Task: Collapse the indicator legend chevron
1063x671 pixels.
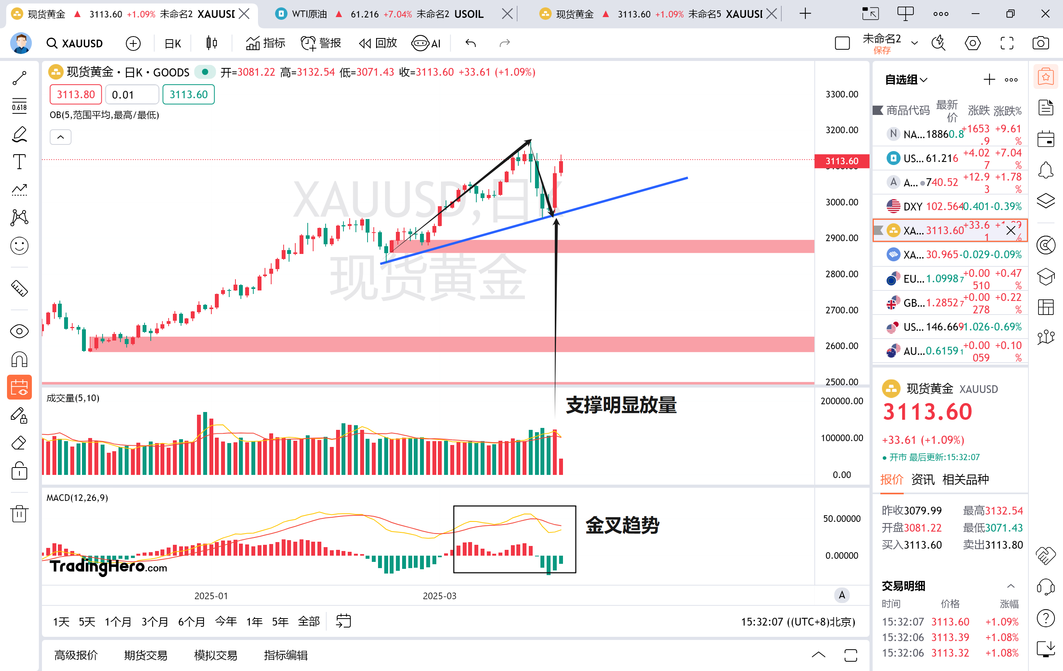Action: coord(61,137)
